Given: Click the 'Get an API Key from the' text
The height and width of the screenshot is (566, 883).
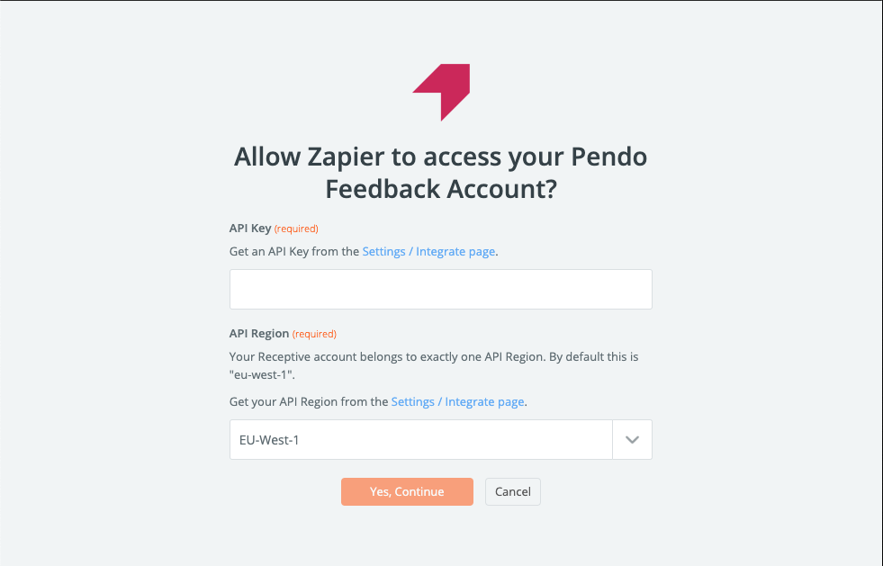Looking at the screenshot, I should point(294,252).
